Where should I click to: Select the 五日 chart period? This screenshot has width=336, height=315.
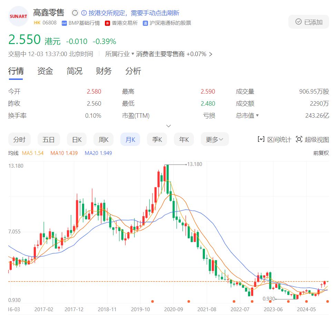pyautogui.click(x=48, y=139)
